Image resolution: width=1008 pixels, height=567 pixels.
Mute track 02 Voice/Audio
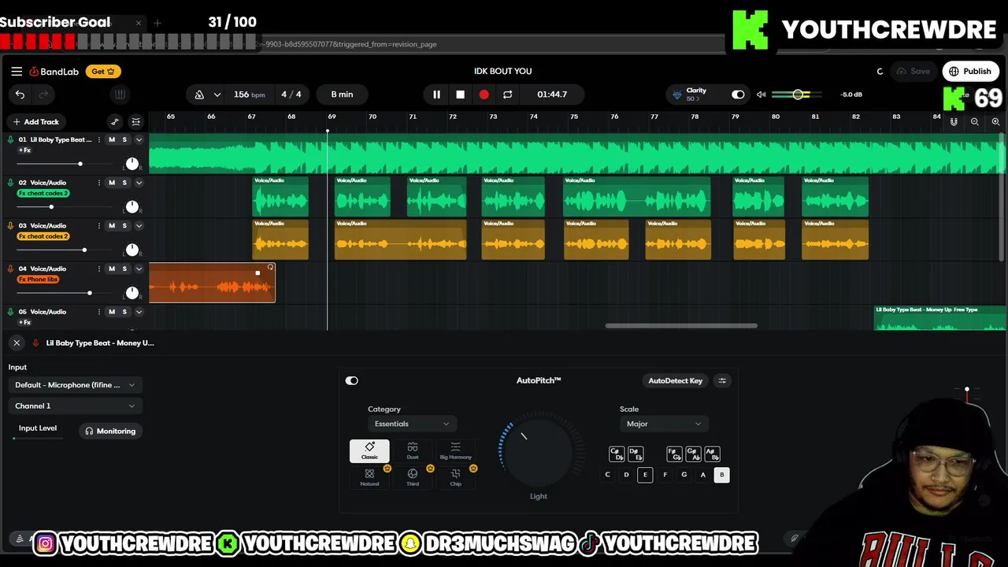coord(111,183)
